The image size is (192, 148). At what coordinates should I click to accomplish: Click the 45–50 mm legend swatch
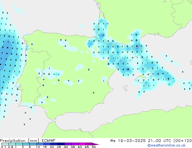[x=89, y=144]
